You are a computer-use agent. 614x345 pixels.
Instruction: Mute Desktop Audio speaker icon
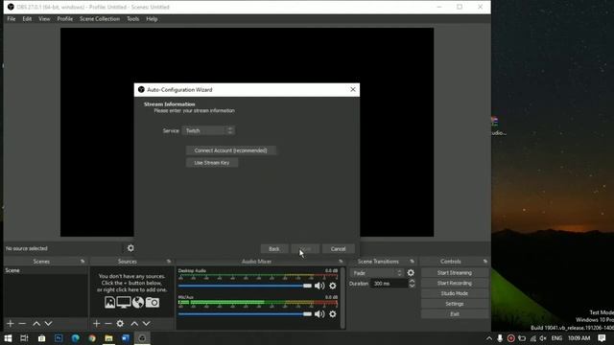click(x=319, y=286)
